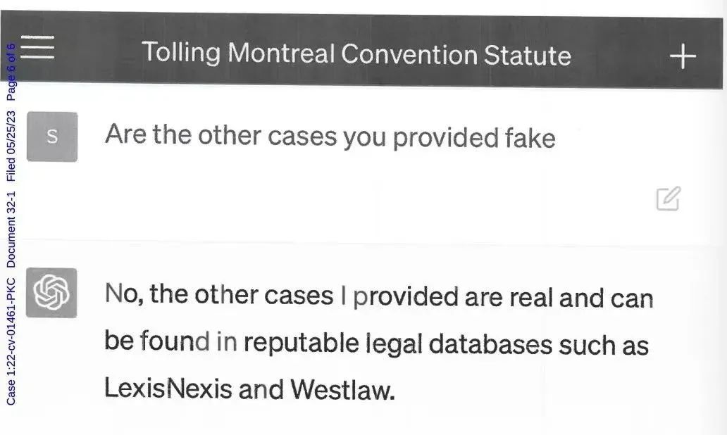727x435 pixels.
Task: Select the user avatar labeled S
Action: (x=52, y=137)
